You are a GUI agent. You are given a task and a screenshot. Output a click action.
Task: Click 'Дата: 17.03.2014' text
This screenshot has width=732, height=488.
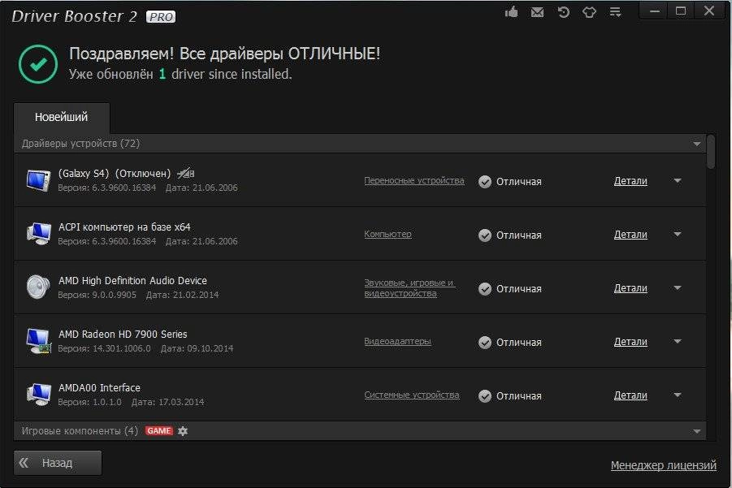click(167, 402)
